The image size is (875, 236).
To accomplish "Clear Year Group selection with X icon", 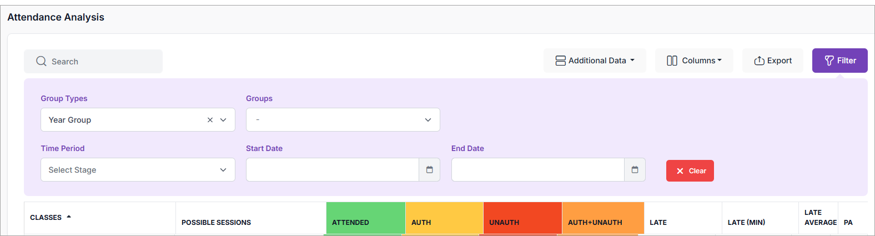I will pyautogui.click(x=210, y=120).
